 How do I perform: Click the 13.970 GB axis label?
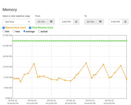click(x=7, y=67)
